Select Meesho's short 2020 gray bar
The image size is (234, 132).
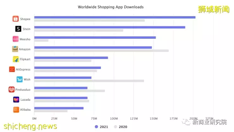click(x=41, y=40)
